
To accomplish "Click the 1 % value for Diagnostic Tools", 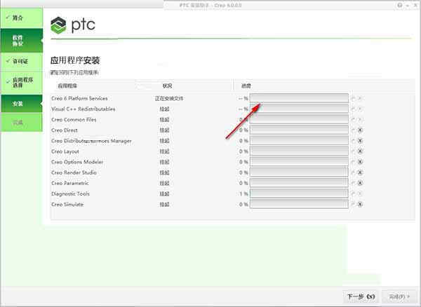I will pos(243,193).
